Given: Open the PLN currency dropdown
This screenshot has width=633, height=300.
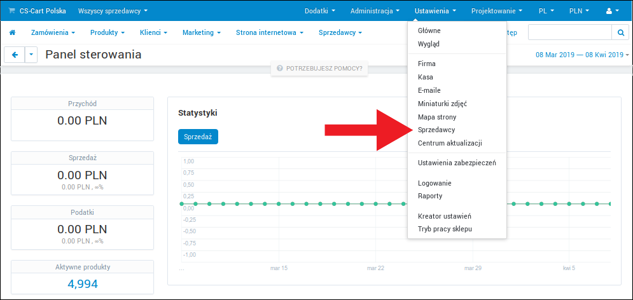Looking at the screenshot, I should pyautogui.click(x=578, y=11).
